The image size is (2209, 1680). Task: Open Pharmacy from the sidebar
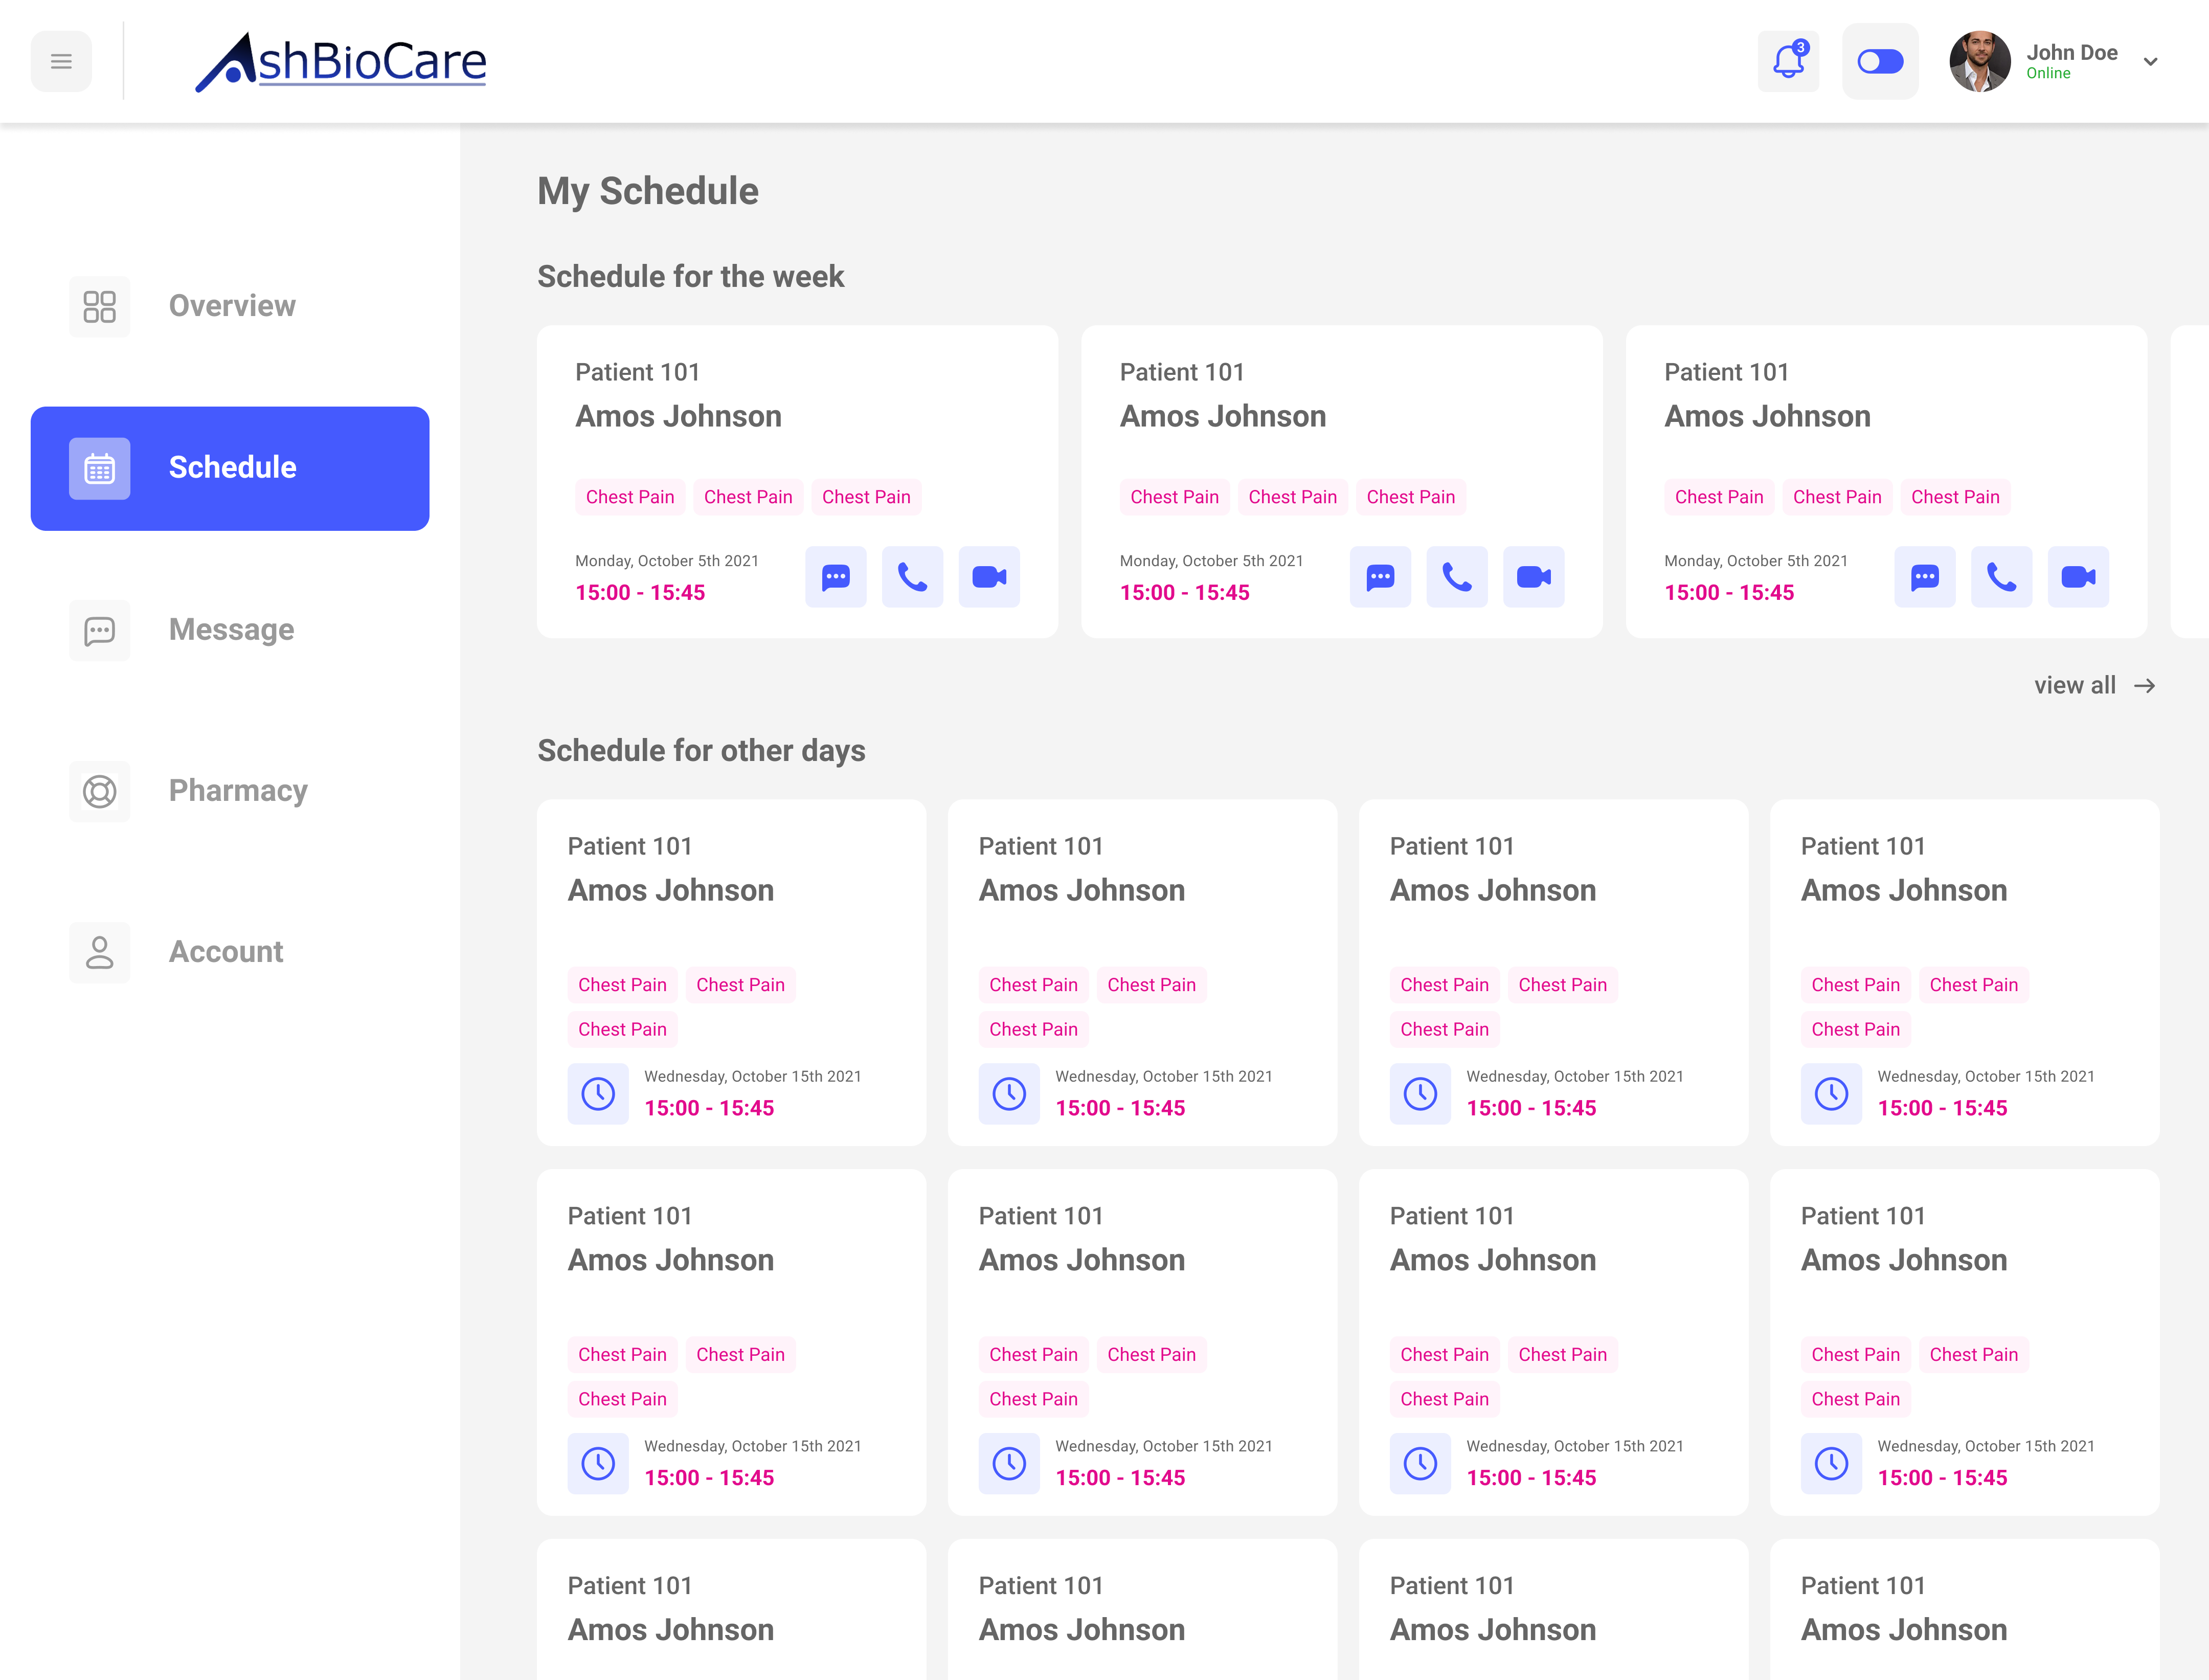click(x=230, y=791)
